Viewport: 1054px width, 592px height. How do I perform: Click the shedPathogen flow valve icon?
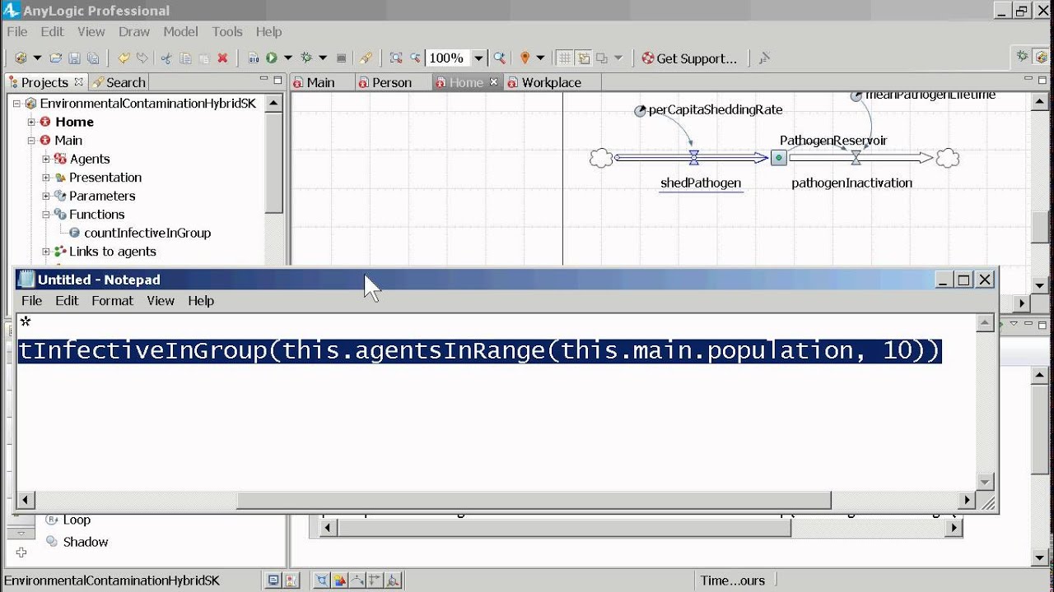pyautogui.click(x=693, y=158)
